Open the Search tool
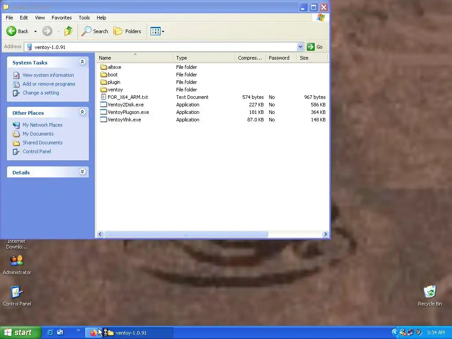 94,31
